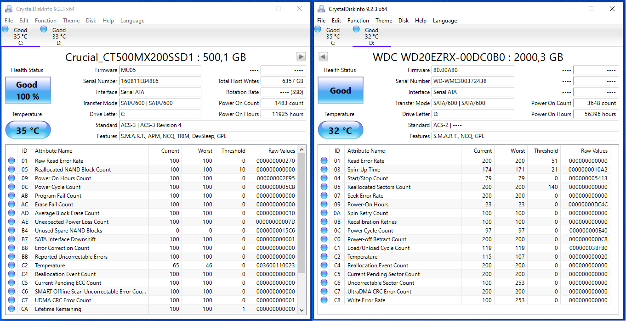Click status orb for Write Error Rate row
This screenshot has width=626, height=321.
(x=324, y=300)
